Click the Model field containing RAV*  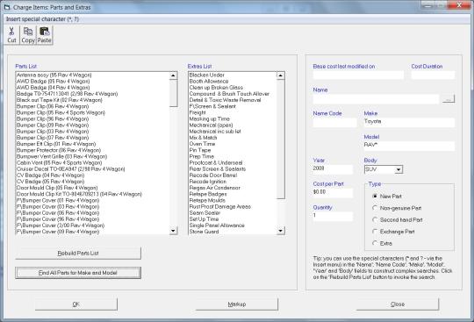pos(409,146)
